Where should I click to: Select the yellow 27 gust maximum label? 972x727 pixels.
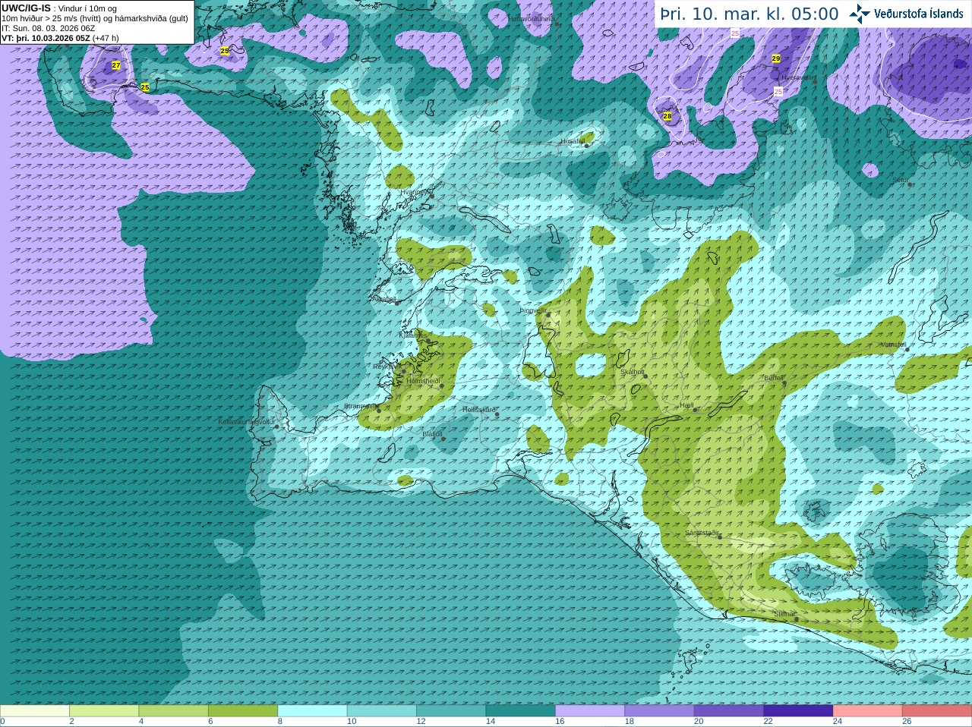click(116, 65)
